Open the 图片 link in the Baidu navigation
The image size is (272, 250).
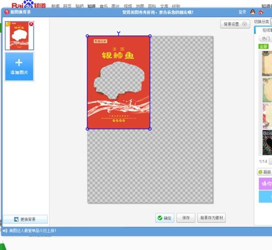click(x=116, y=6)
